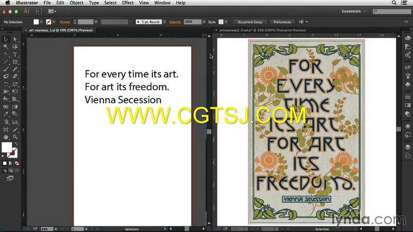The image size is (413, 232).
Task: Open the Symbols panel club icon
Action: pos(408,85)
